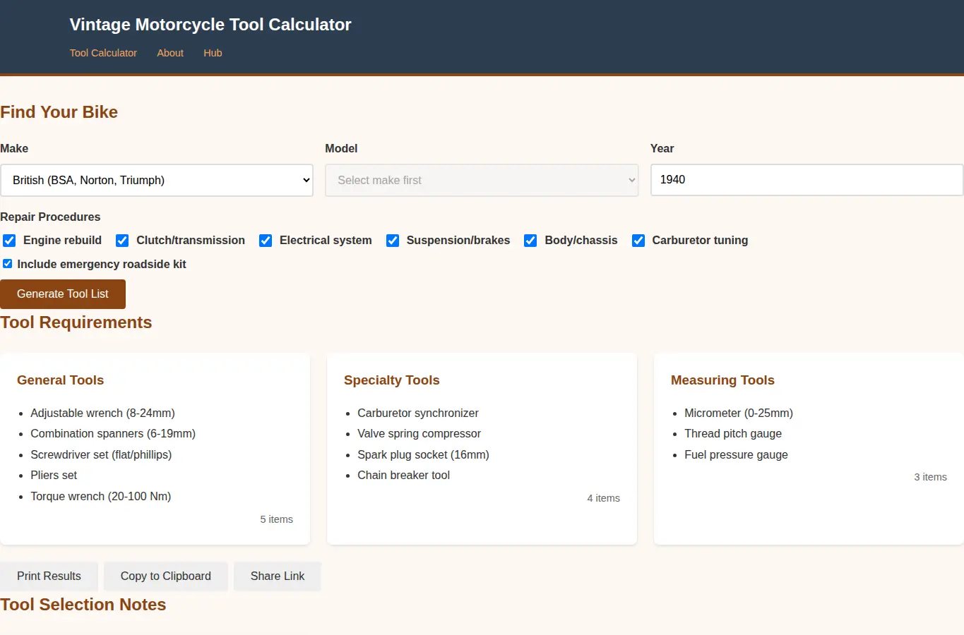
Task: Uncheck the Suspension/brakes checkbox
Action: point(393,241)
